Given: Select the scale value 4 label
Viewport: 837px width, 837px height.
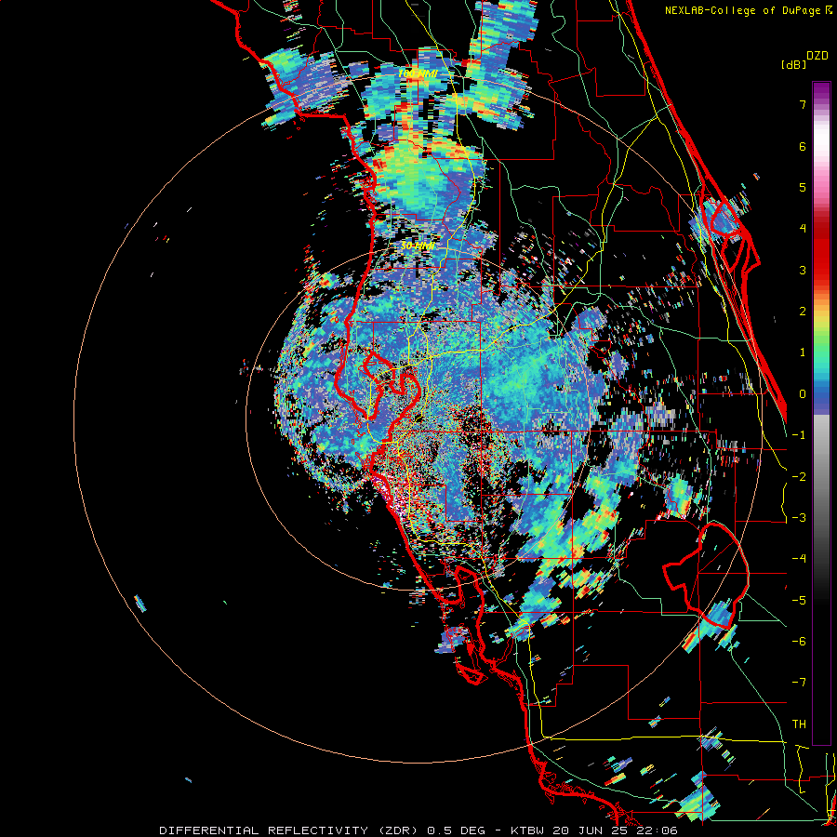Looking at the screenshot, I should point(803,229).
